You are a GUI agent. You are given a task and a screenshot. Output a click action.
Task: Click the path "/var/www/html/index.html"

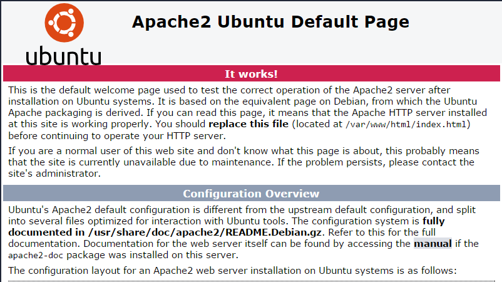click(406, 124)
